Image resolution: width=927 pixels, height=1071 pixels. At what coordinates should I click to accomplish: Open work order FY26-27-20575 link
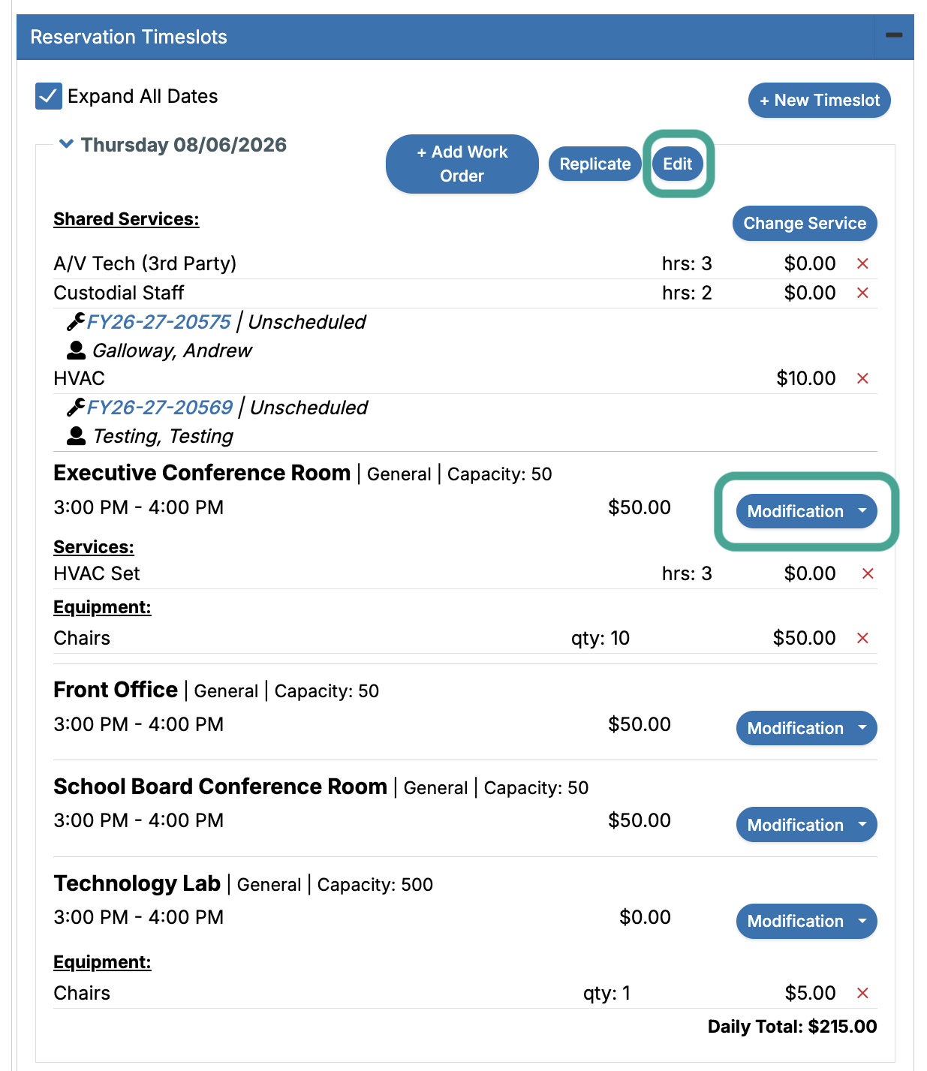click(159, 322)
